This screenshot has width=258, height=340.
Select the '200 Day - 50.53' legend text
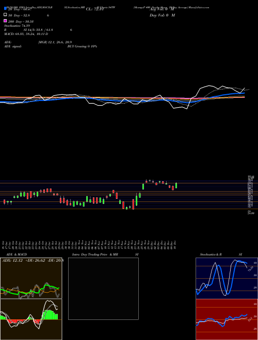21,22
